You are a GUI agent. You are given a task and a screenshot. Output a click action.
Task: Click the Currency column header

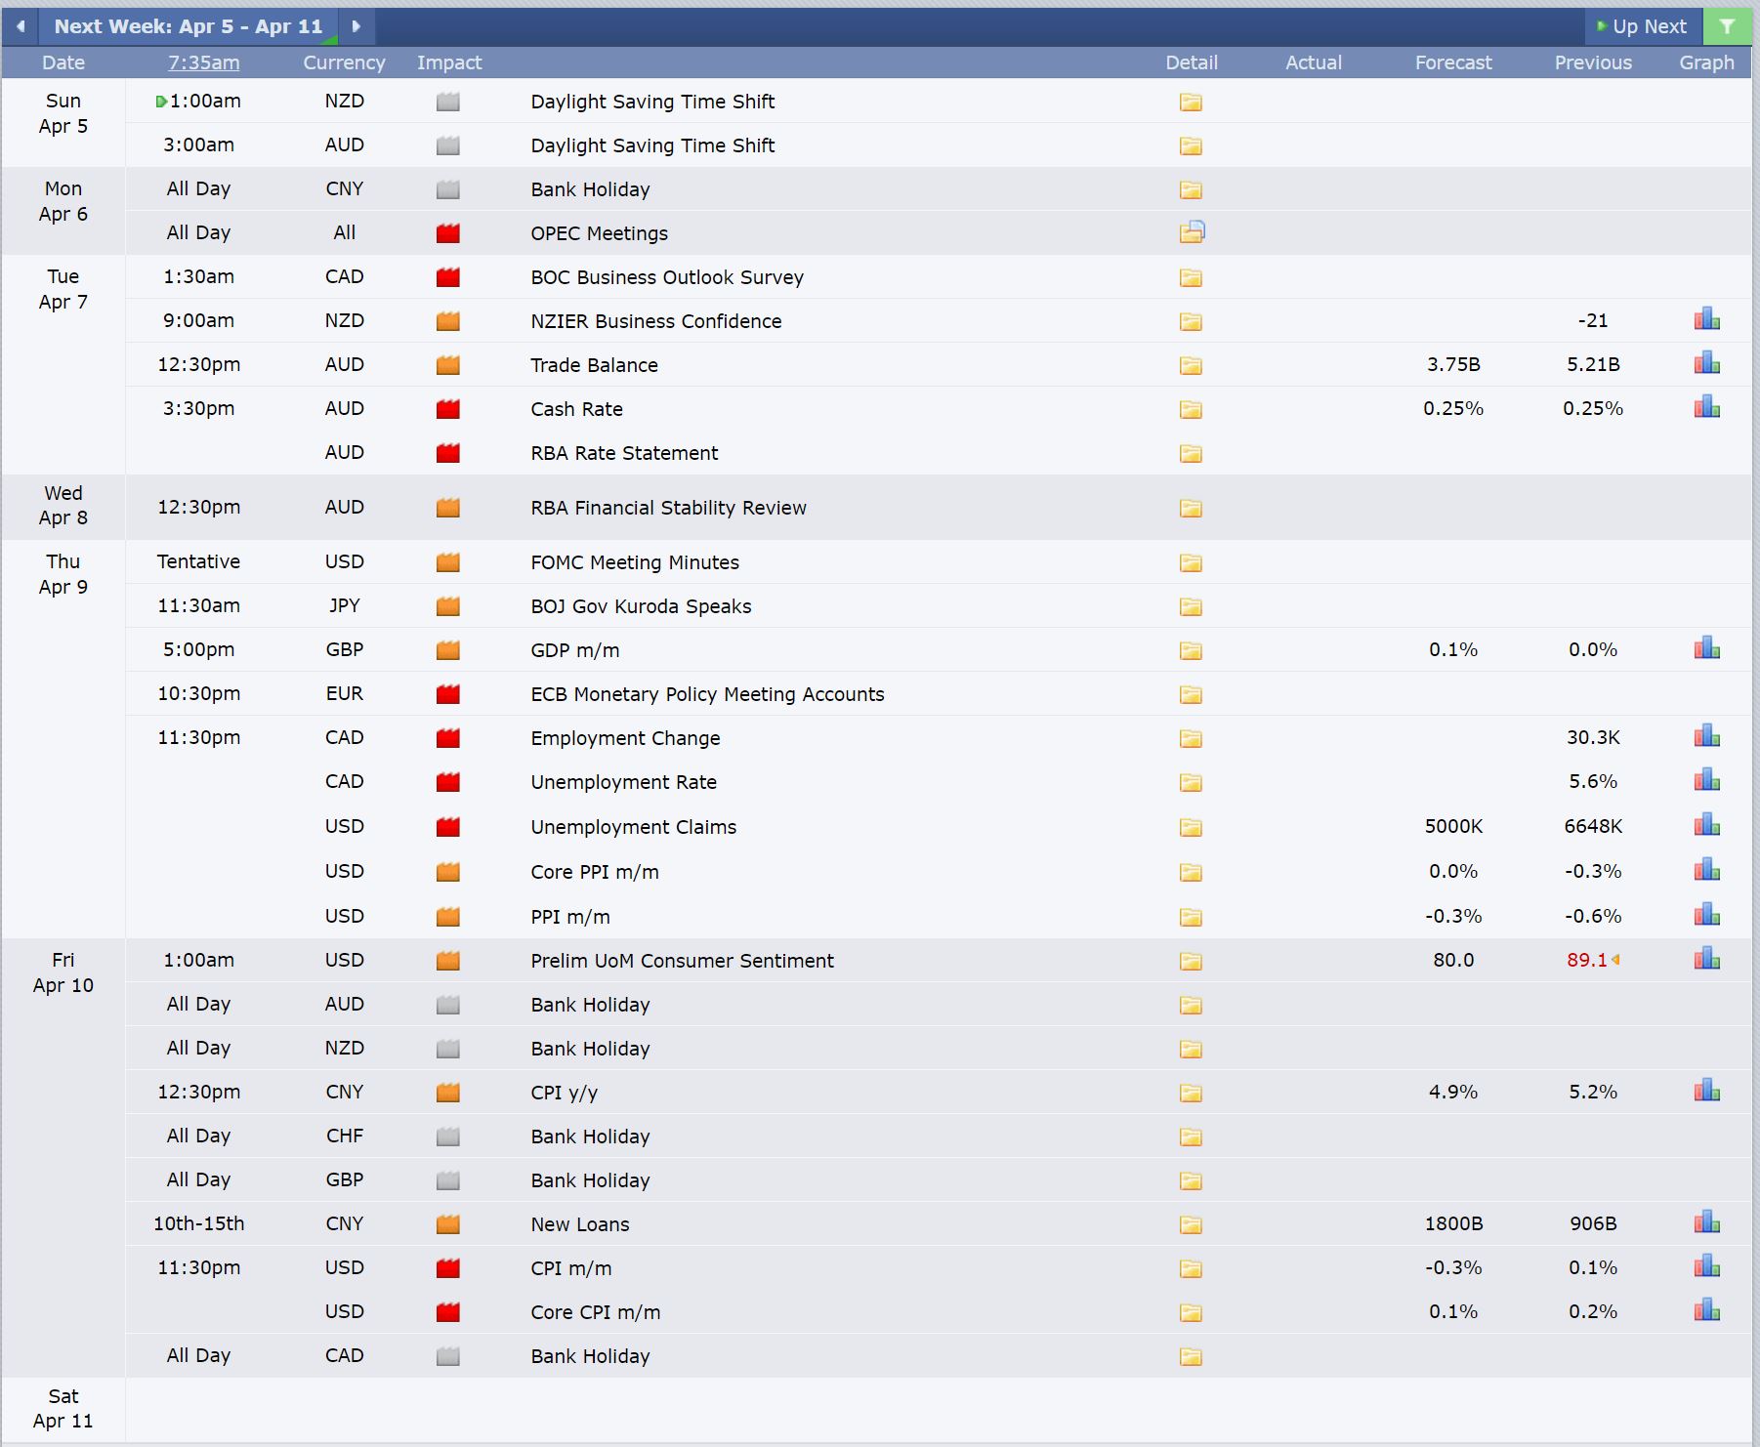[344, 62]
